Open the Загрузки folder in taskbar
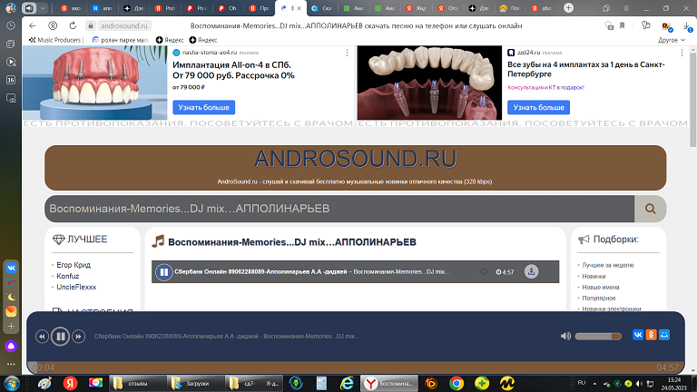Screen dimensions: 697x392 click(x=195, y=384)
